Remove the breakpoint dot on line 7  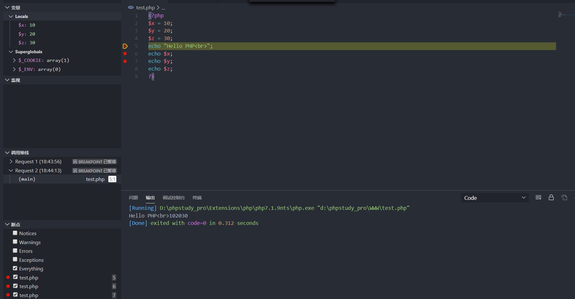coord(125,61)
